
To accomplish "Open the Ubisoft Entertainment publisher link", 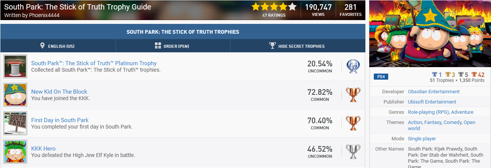I will [432, 102].
